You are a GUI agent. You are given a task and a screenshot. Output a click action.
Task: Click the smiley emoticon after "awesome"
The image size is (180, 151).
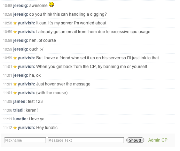point(51,5)
